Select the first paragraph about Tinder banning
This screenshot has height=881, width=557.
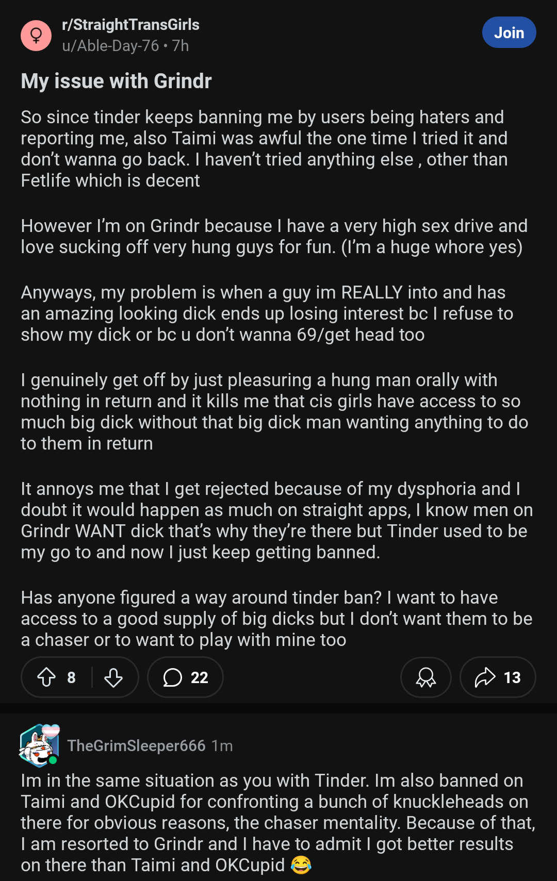[264, 148]
